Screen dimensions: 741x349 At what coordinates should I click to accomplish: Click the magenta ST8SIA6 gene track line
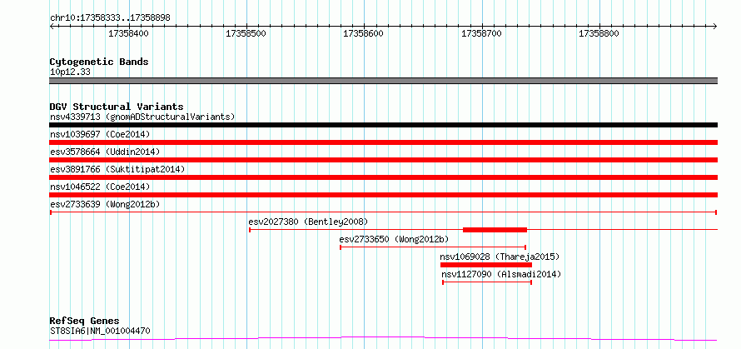[x=383, y=339]
